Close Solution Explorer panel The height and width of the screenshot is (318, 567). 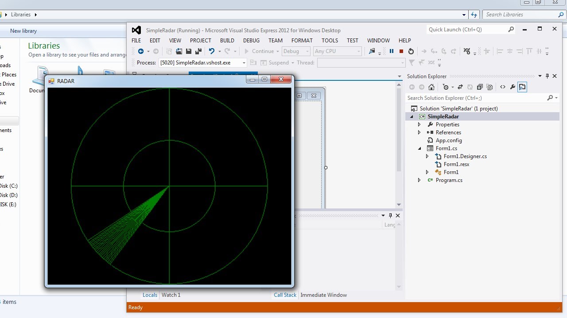coord(555,76)
